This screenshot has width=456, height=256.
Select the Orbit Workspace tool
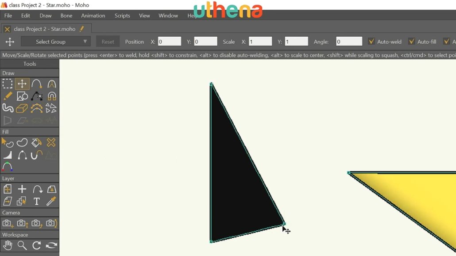[51, 245]
